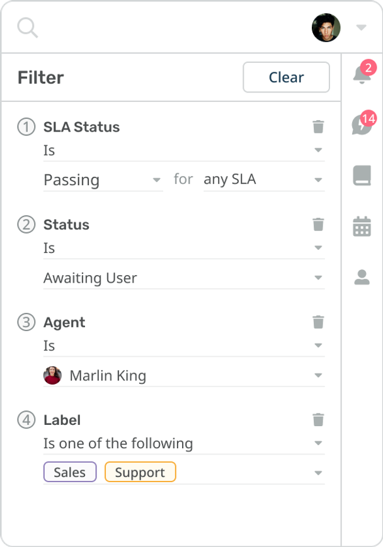Open the user contact icon in sidebar
This screenshot has width=383, height=547.
tap(362, 277)
